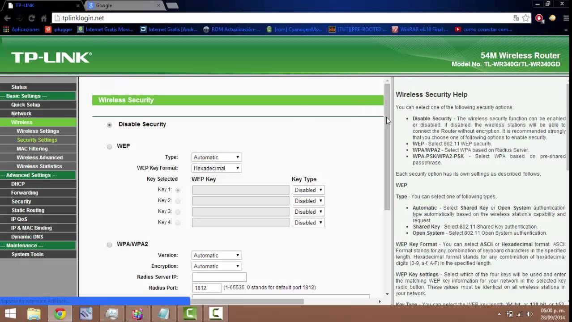The width and height of the screenshot is (572, 322).
Task: Select the WEP radio button
Action: point(109,147)
